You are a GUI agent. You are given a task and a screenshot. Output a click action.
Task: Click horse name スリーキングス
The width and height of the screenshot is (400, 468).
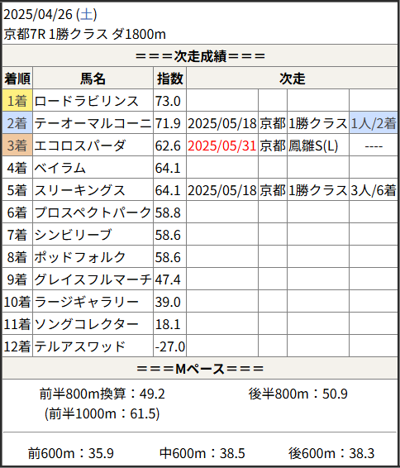pos(79,190)
